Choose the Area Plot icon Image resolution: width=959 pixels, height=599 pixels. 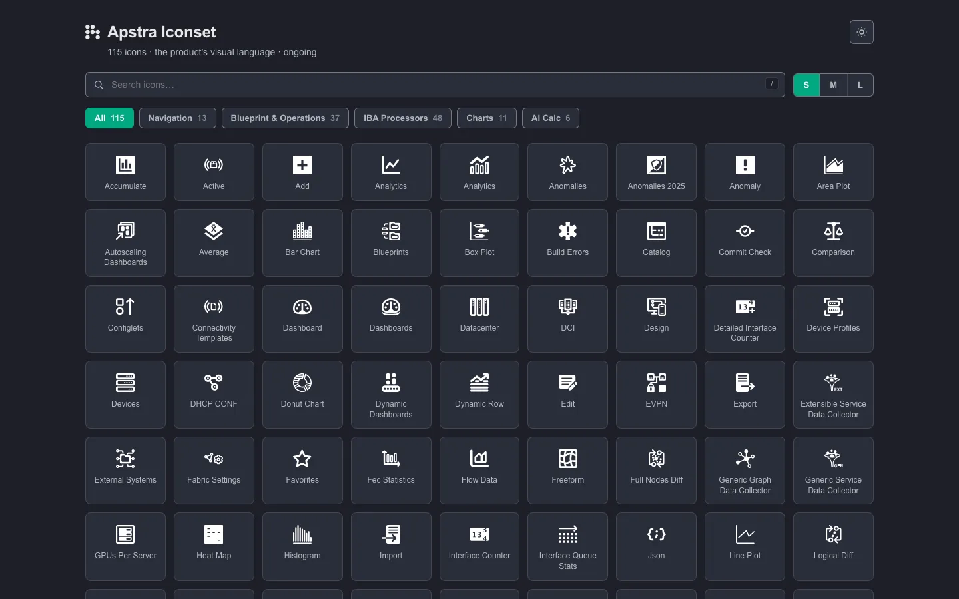pyautogui.click(x=833, y=172)
